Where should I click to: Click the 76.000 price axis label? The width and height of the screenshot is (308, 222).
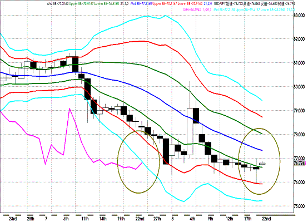[x=299, y=182]
